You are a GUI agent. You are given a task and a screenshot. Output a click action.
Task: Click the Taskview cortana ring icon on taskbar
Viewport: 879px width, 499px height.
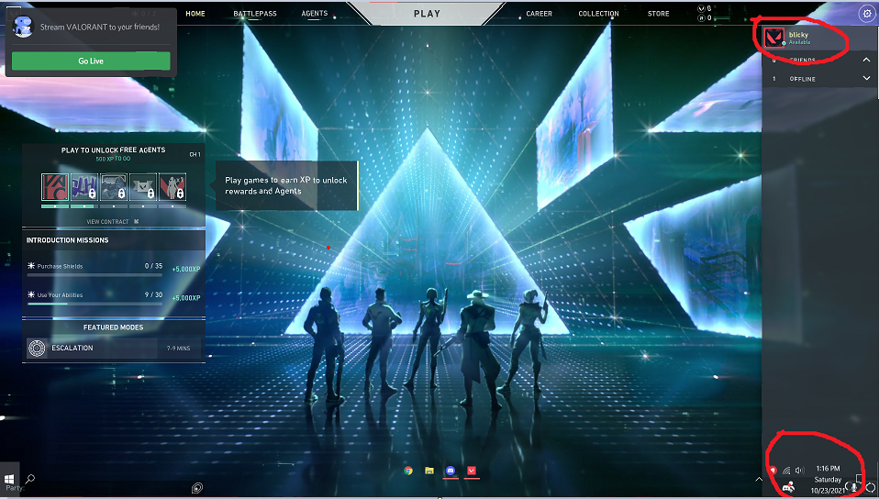click(196, 488)
